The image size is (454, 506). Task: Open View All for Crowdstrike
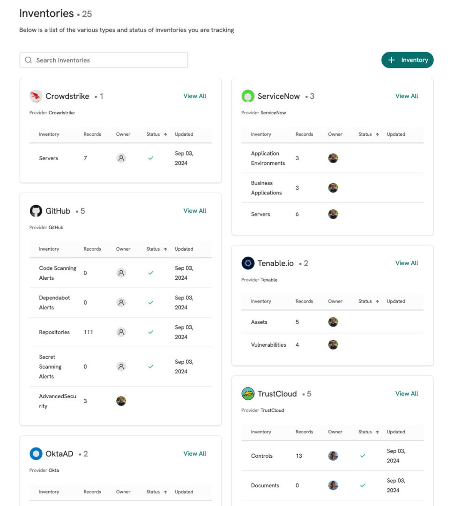194,96
